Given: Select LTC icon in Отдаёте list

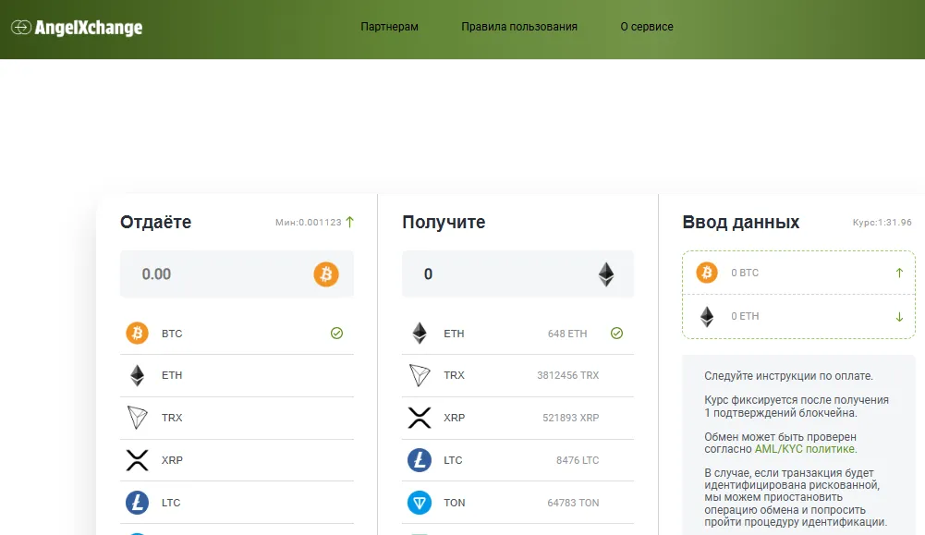Looking at the screenshot, I should coord(137,503).
